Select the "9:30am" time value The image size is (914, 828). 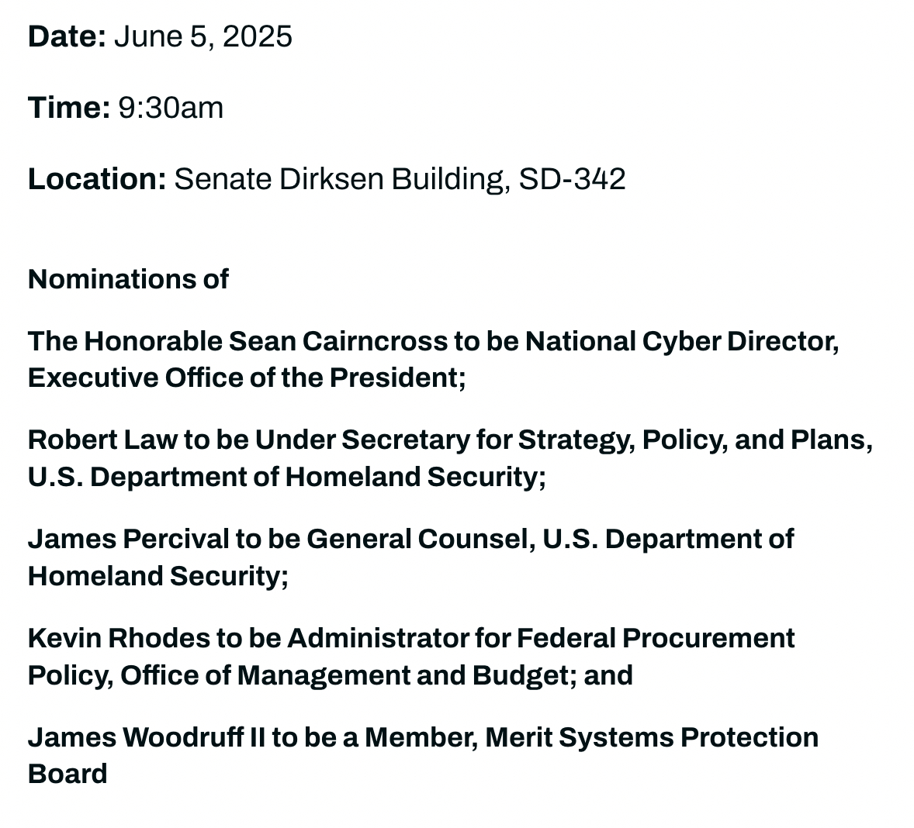[171, 108]
